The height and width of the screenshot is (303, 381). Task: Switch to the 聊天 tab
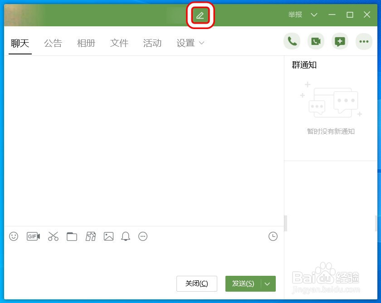[20, 43]
